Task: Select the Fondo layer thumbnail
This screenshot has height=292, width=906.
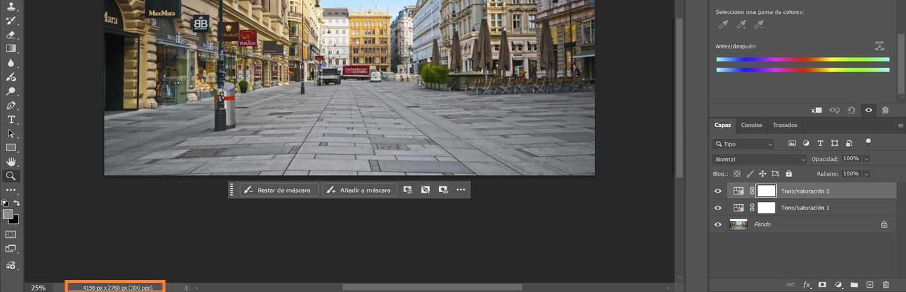Action: point(739,224)
